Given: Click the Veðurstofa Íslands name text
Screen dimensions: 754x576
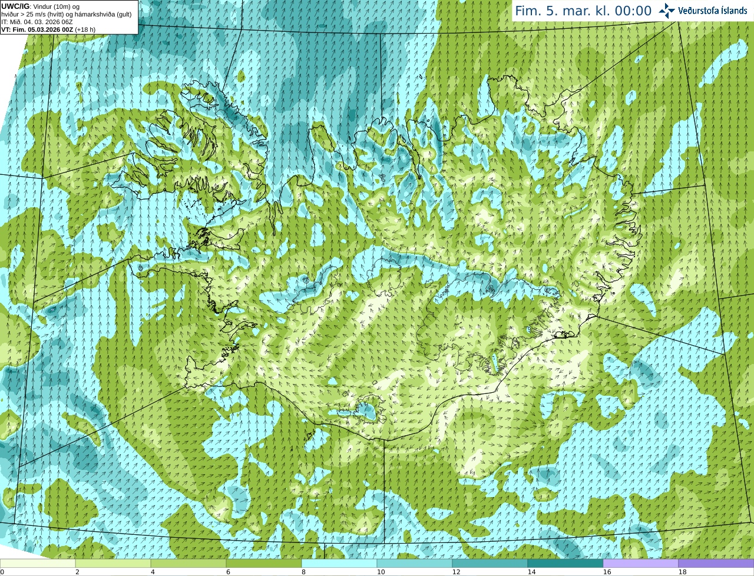Looking at the screenshot, I should pos(713,11).
